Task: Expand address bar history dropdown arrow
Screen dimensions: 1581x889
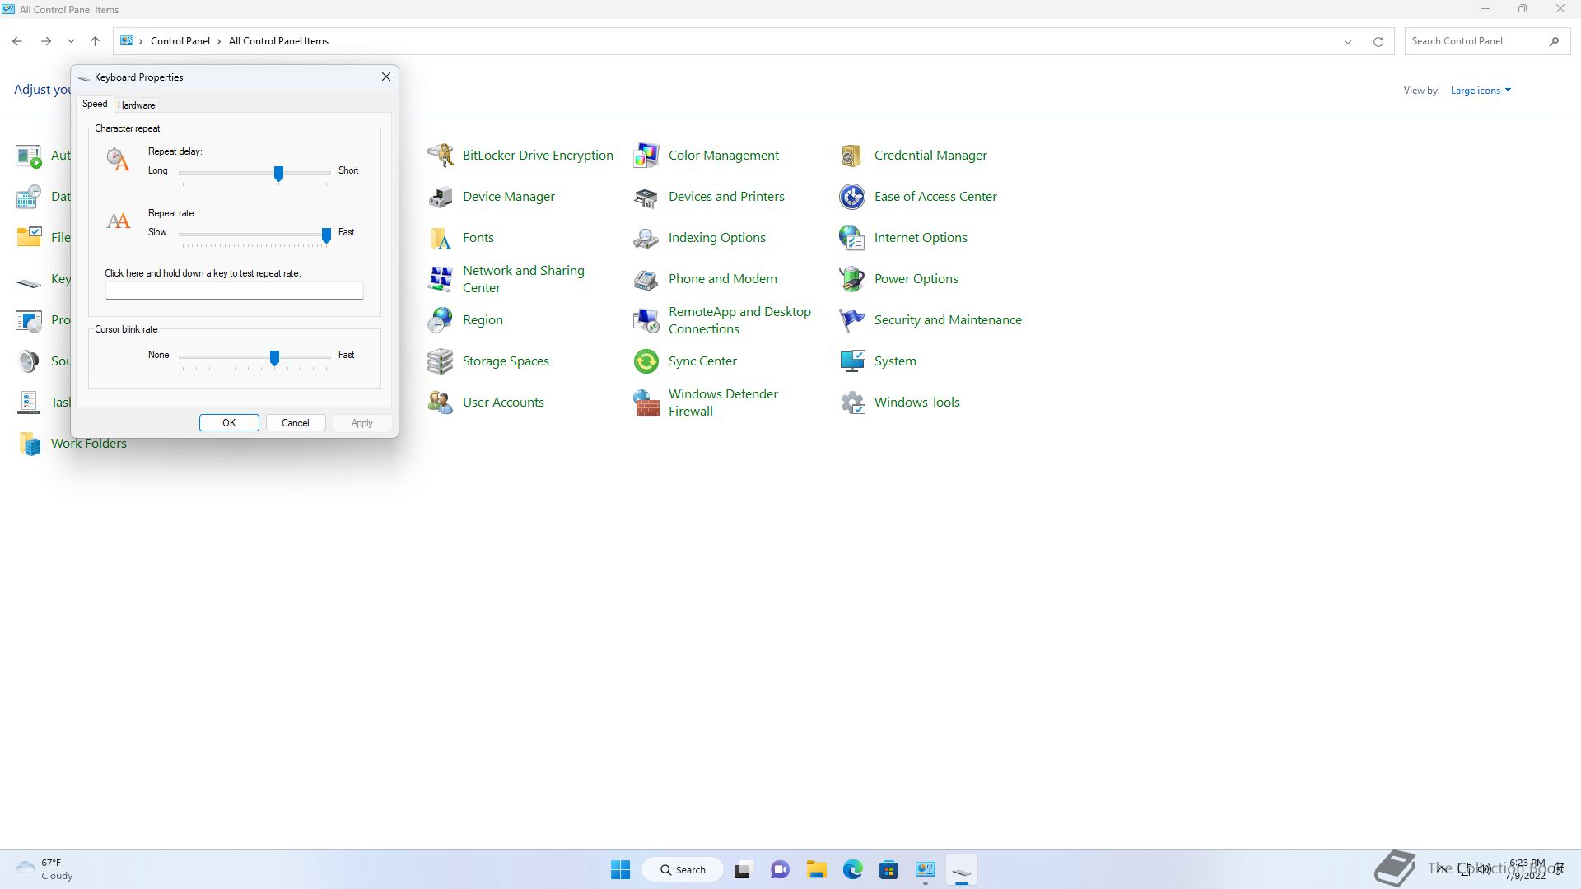Action: (x=1348, y=41)
